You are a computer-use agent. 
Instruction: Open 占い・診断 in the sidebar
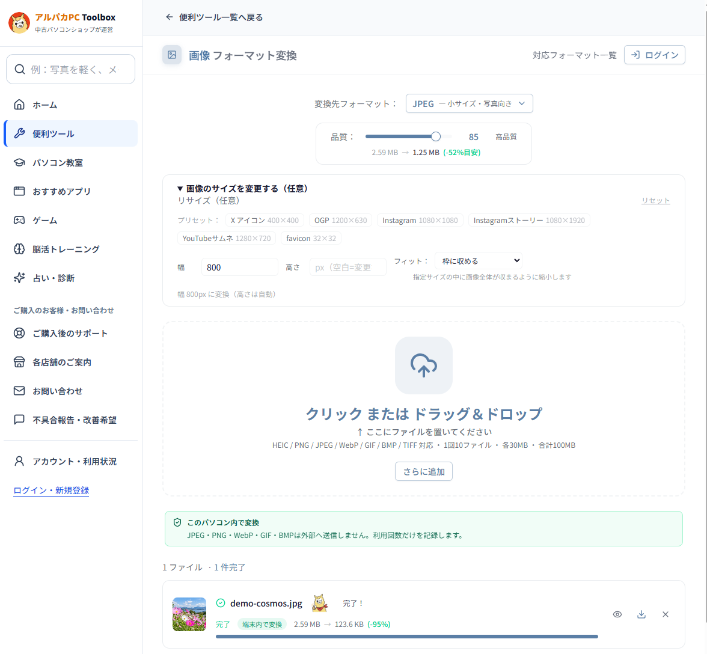[71, 278]
